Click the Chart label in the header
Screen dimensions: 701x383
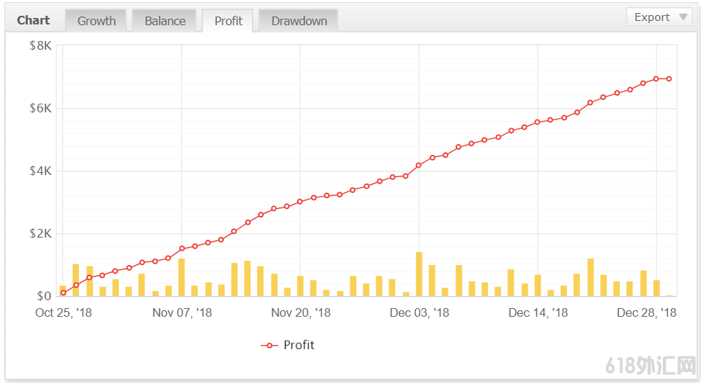click(34, 20)
